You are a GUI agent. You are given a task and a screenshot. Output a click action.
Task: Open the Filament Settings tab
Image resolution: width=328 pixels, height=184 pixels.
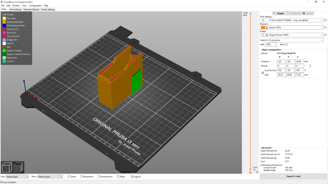(31, 9)
